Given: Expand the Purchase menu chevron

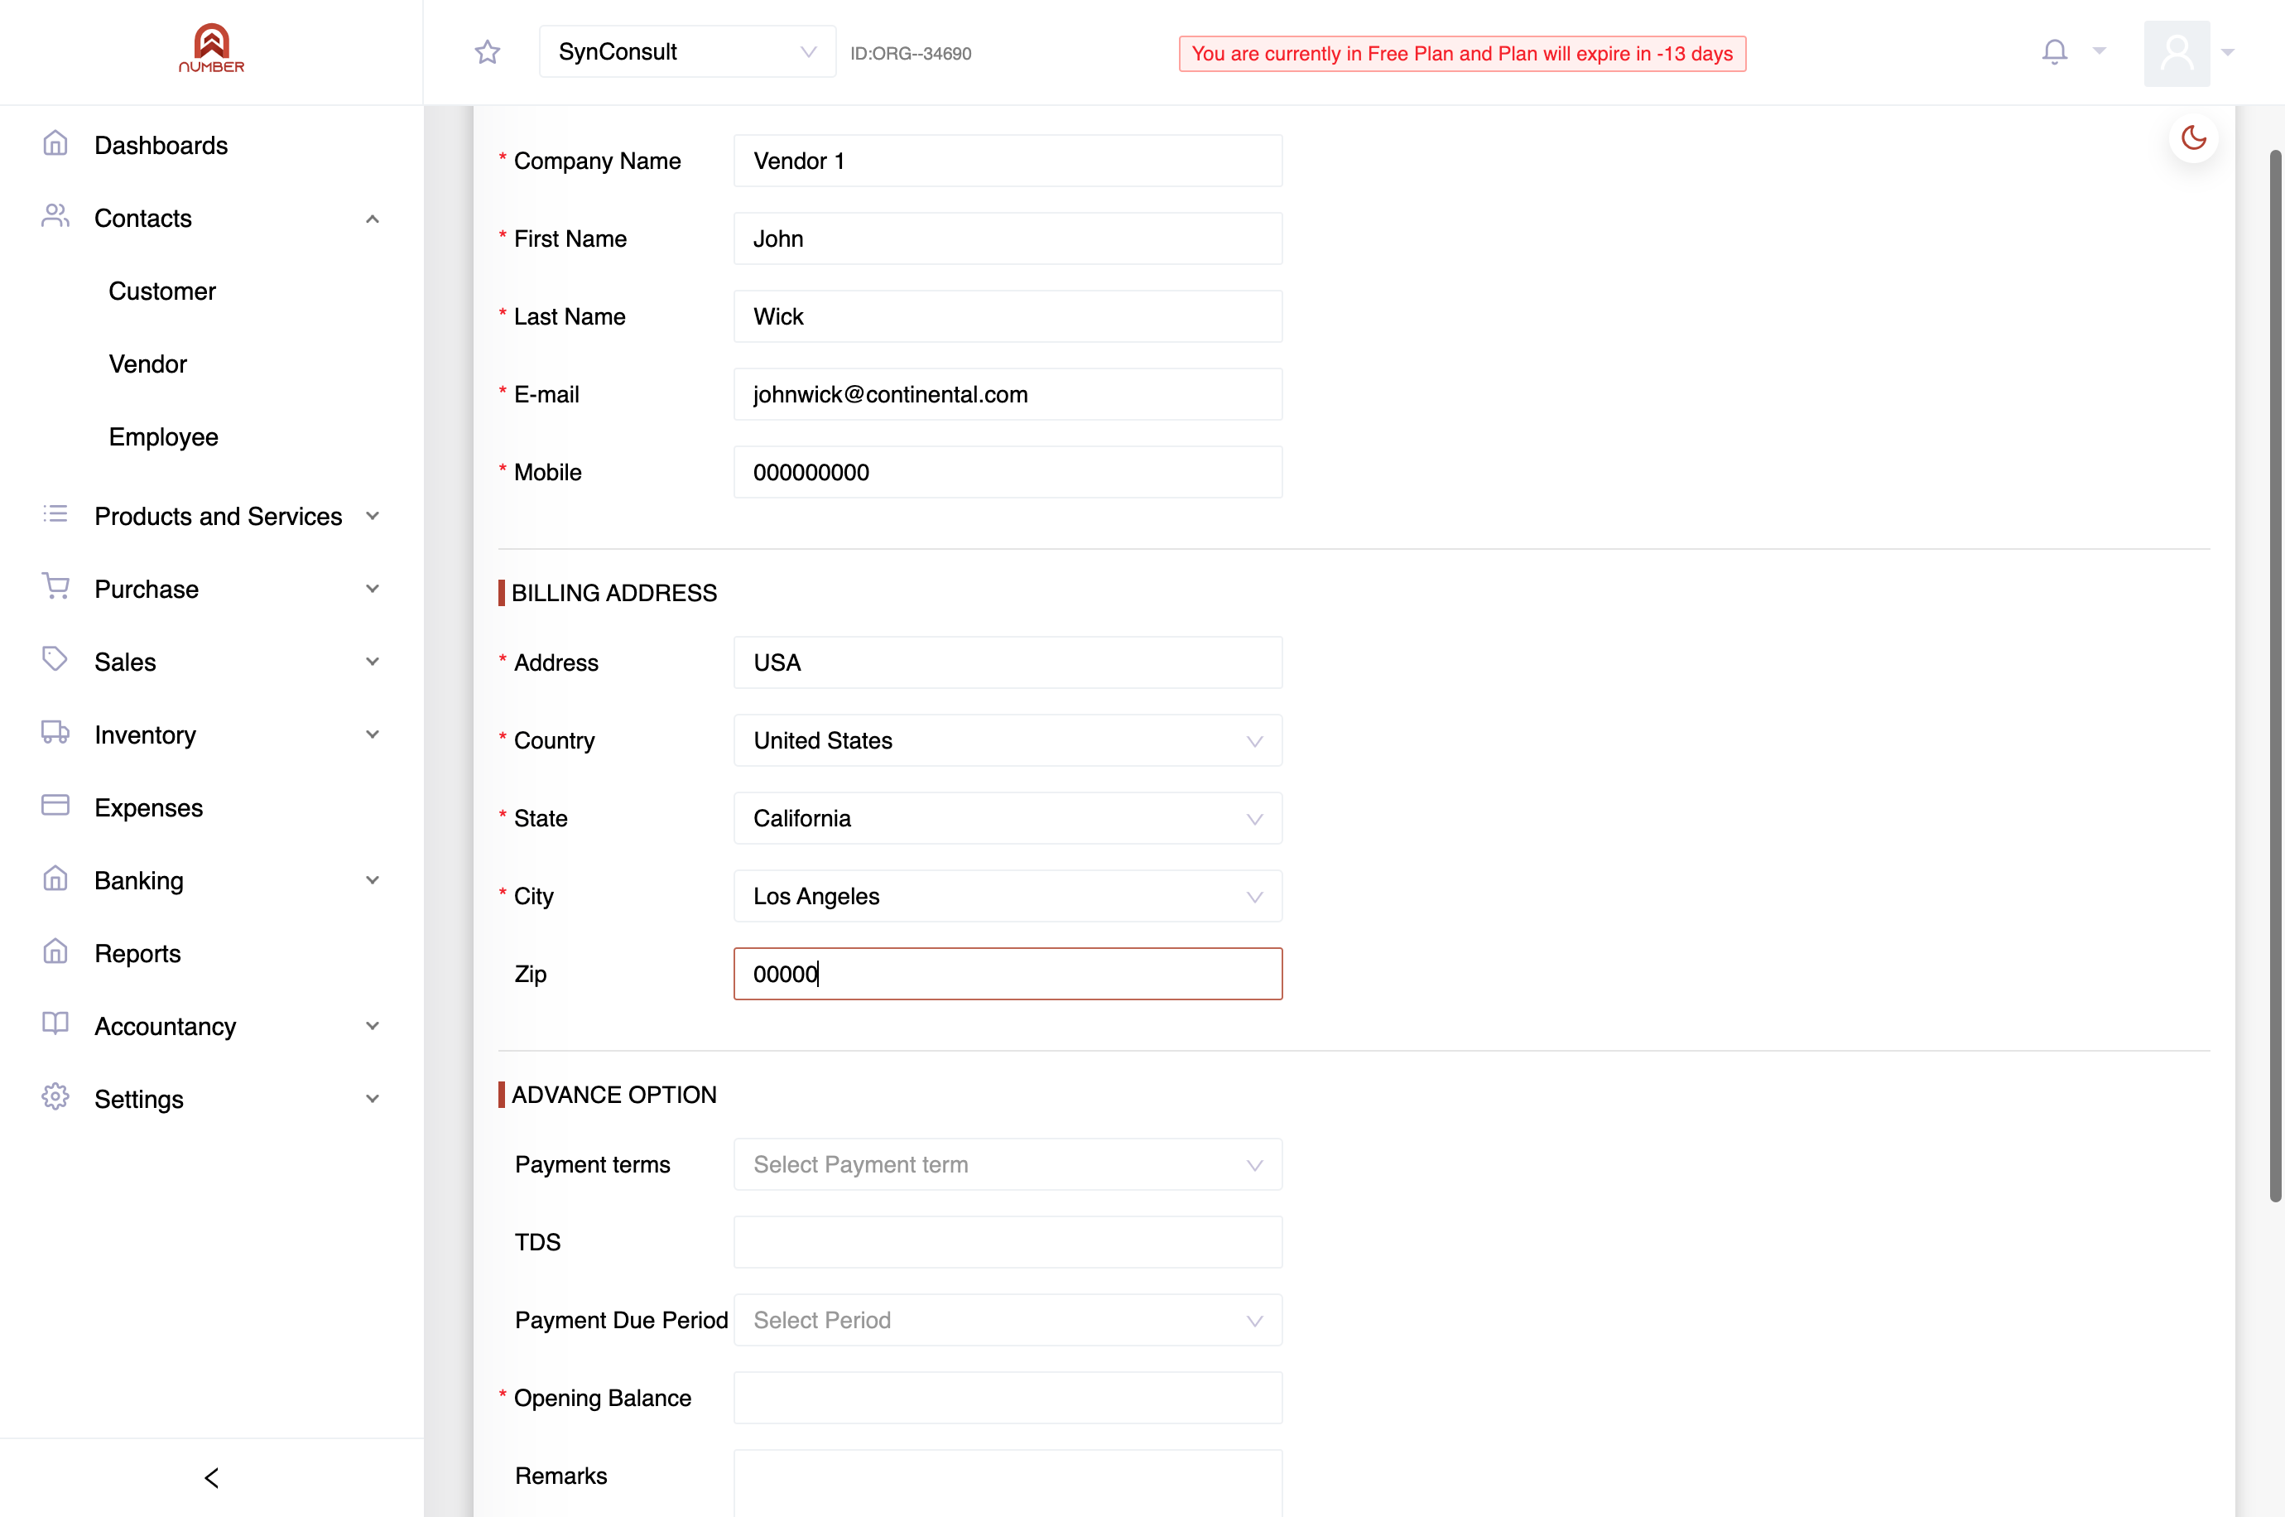Looking at the screenshot, I should (x=373, y=590).
